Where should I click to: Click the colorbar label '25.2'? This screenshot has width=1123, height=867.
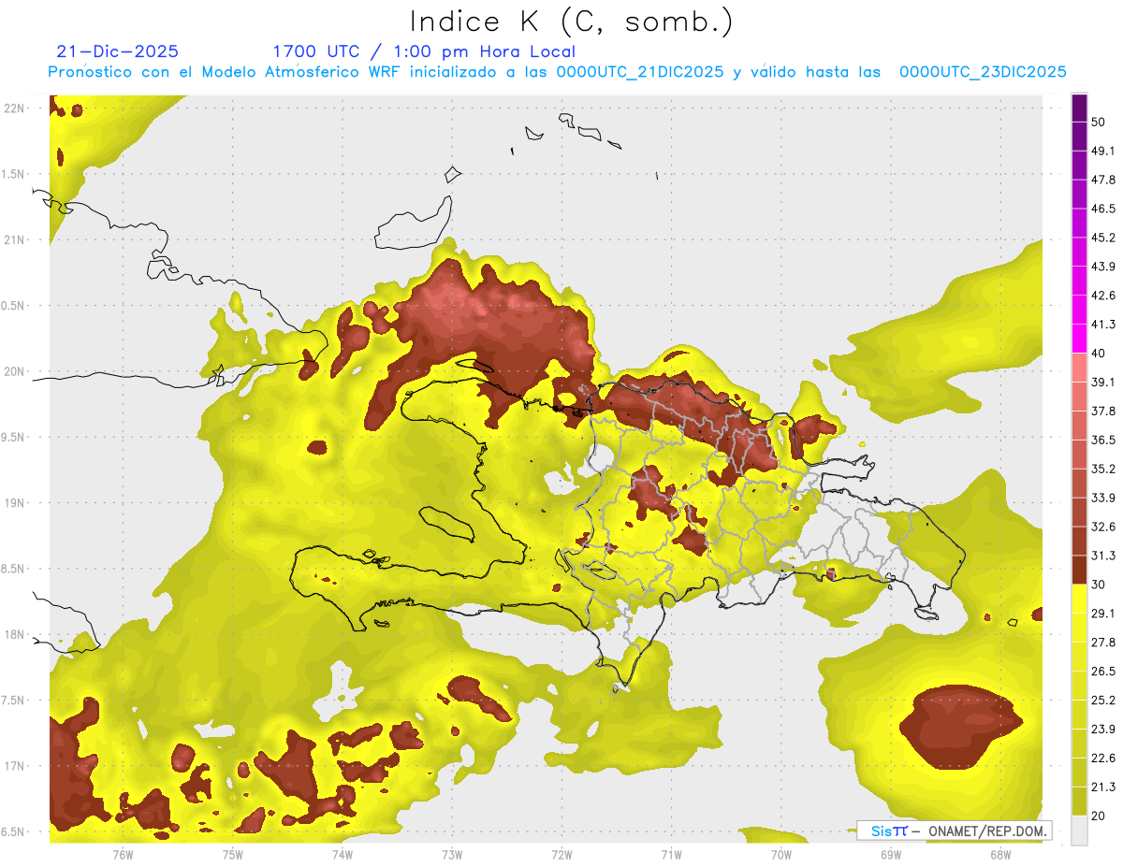[1103, 701]
